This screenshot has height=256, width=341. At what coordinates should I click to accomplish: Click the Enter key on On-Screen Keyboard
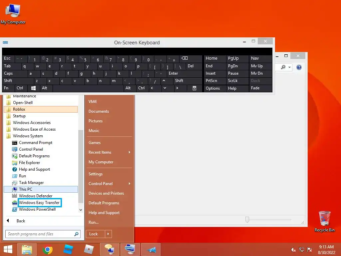[x=184, y=74]
